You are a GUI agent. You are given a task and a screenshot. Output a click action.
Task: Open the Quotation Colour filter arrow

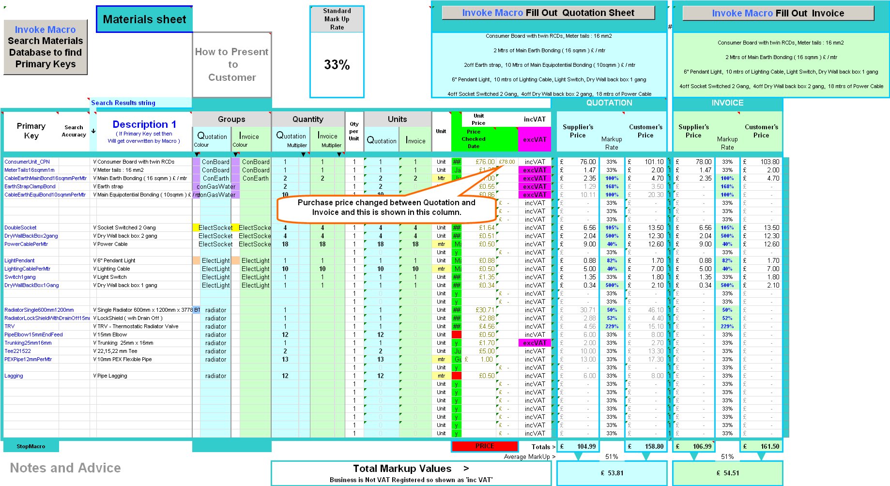[x=197, y=154]
